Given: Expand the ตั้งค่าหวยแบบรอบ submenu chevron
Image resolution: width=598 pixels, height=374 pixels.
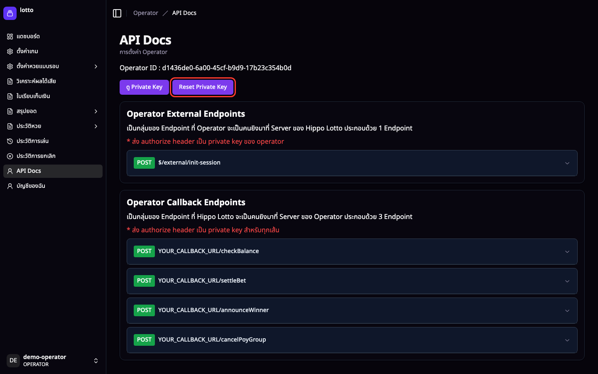Looking at the screenshot, I should coord(96,66).
